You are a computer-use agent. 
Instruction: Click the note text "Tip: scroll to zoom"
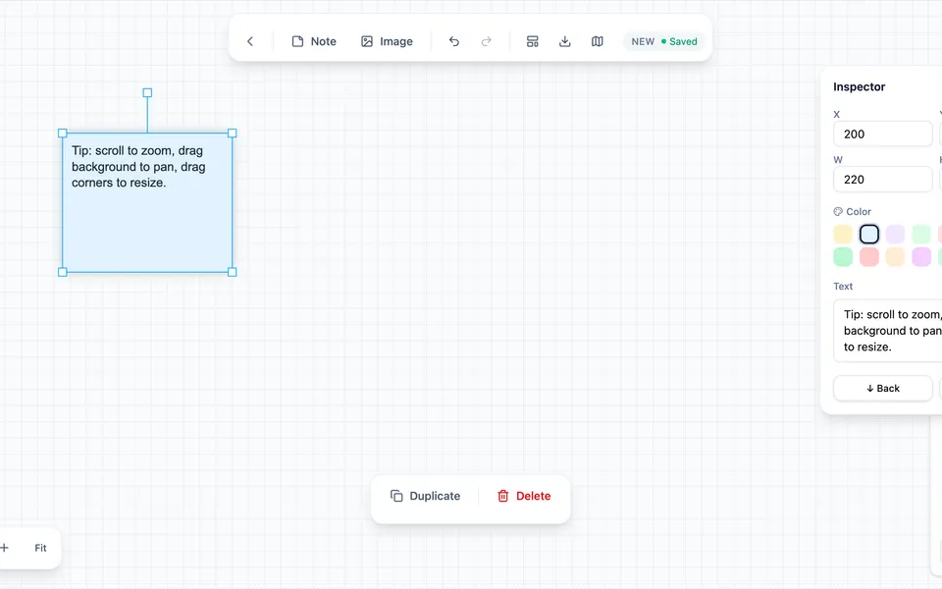tap(122, 151)
